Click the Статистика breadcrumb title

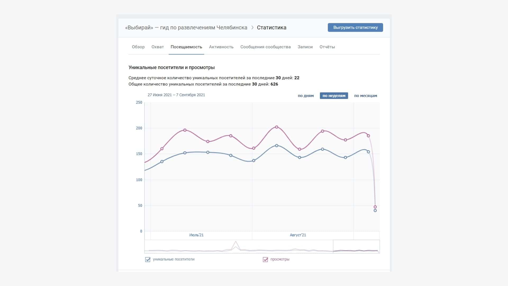click(x=271, y=28)
